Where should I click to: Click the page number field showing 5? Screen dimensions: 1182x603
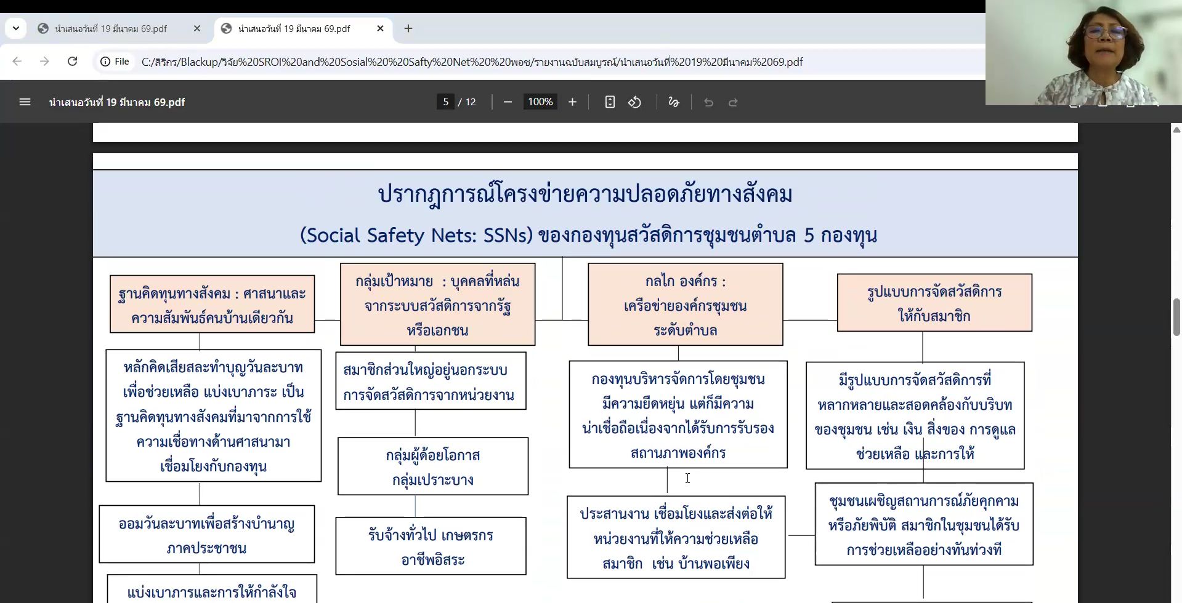[x=445, y=102]
